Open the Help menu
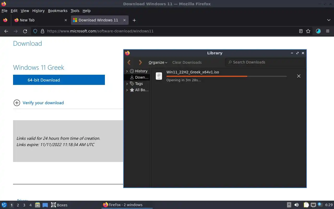 coord(87,11)
